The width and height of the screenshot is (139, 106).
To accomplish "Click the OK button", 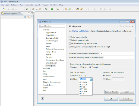I will pos(111,99).
